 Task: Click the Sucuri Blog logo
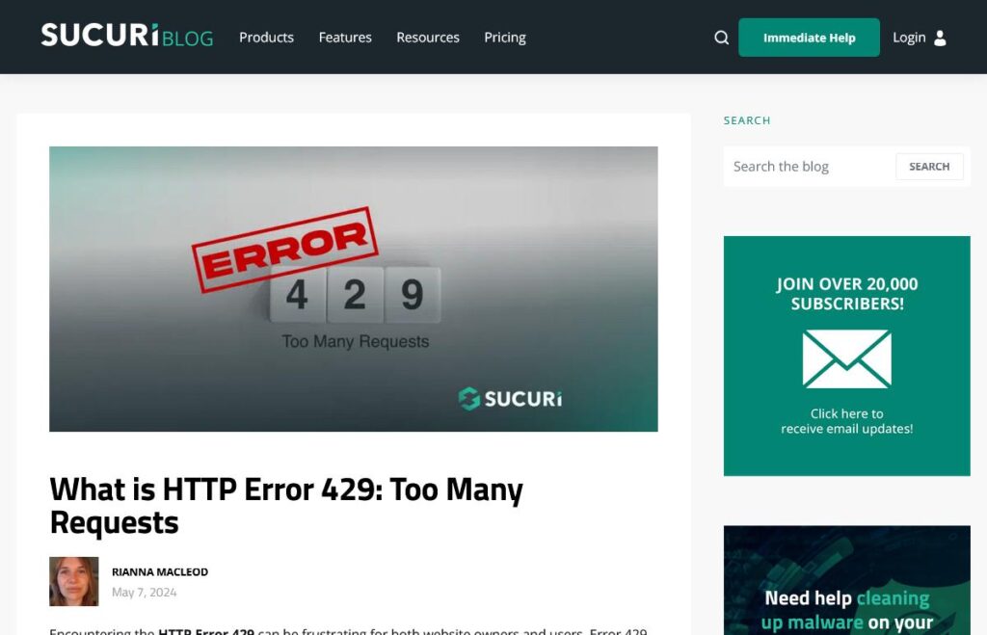(127, 36)
